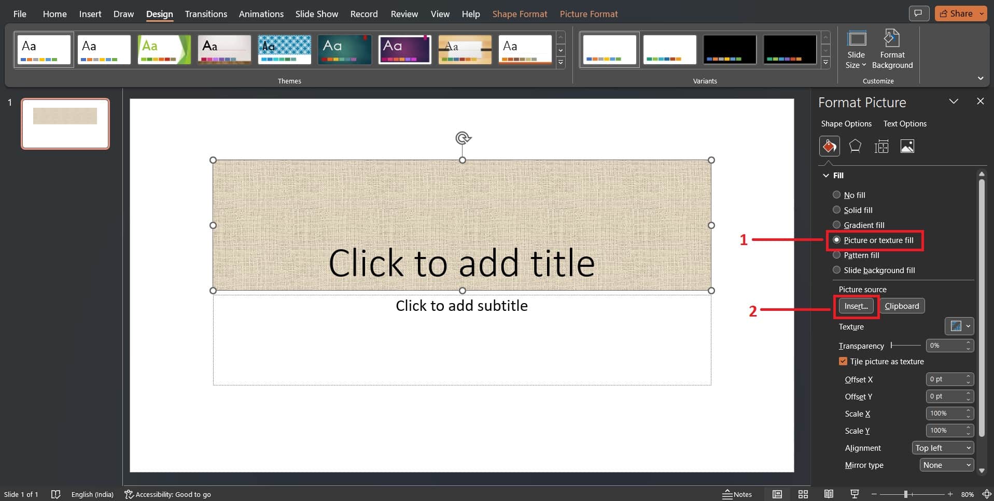The image size is (994, 501).
Task: Select the Size & Properties icon
Action: click(x=881, y=146)
